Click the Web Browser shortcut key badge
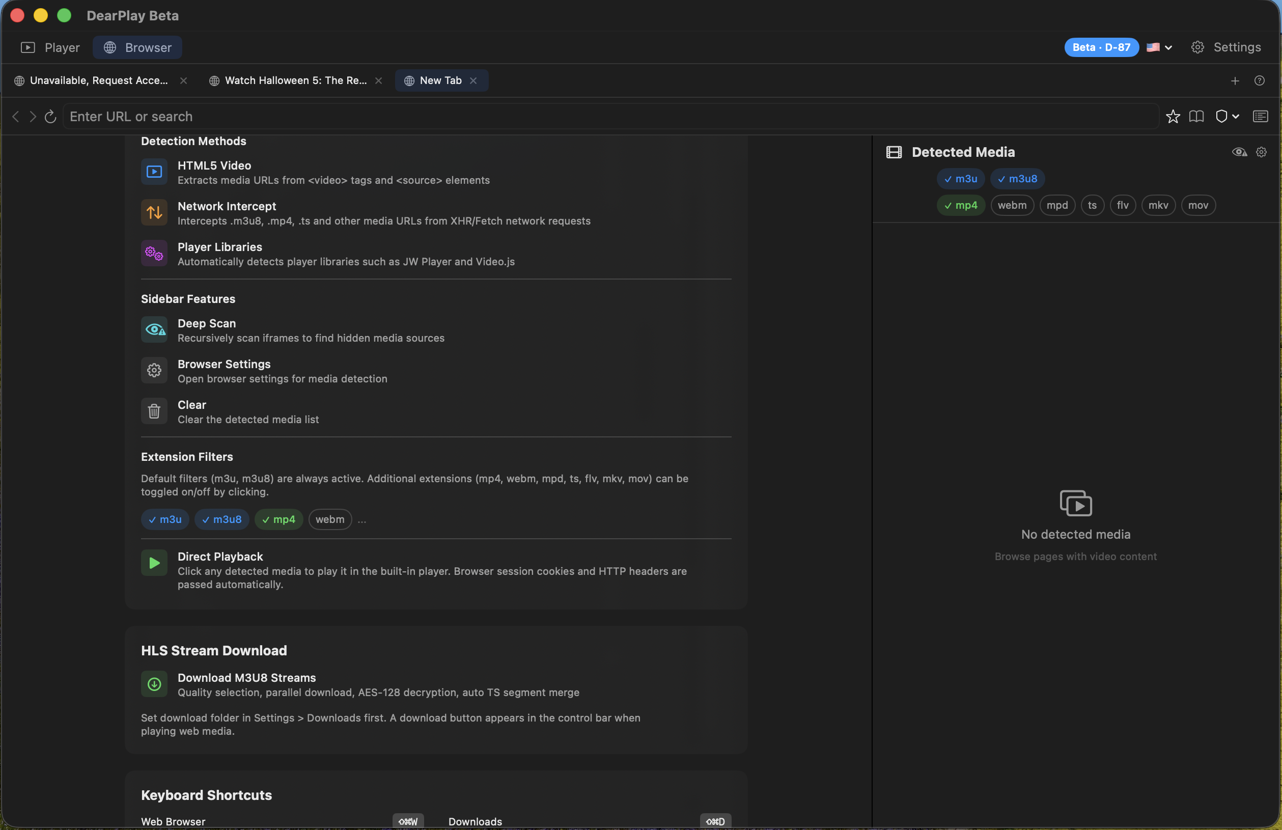Image resolution: width=1282 pixels, height=830 pixels. coord(408,821)
